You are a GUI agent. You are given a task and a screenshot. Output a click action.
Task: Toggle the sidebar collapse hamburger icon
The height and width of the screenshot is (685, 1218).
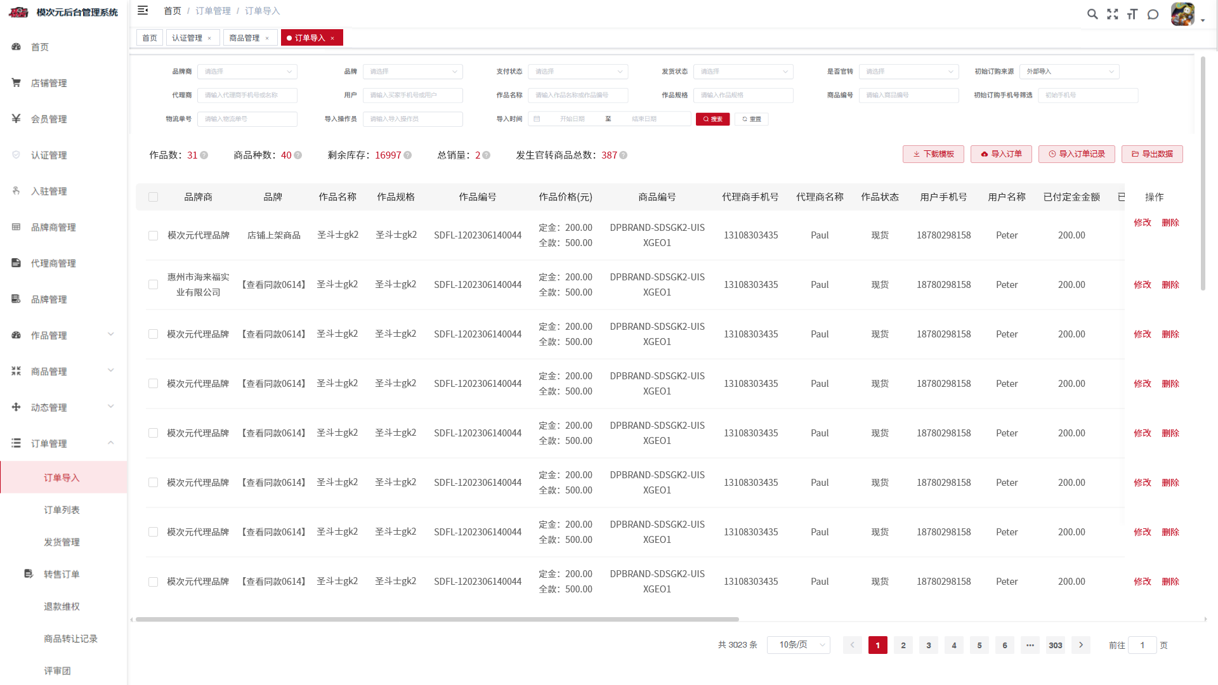(143, 10)
